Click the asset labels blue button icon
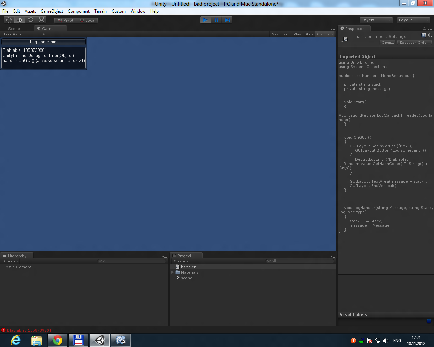 point(429,321)
